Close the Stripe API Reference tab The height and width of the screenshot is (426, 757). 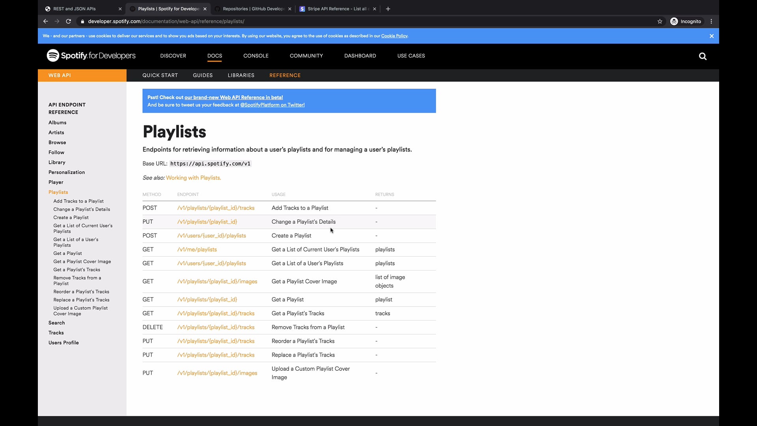point(374,9)
